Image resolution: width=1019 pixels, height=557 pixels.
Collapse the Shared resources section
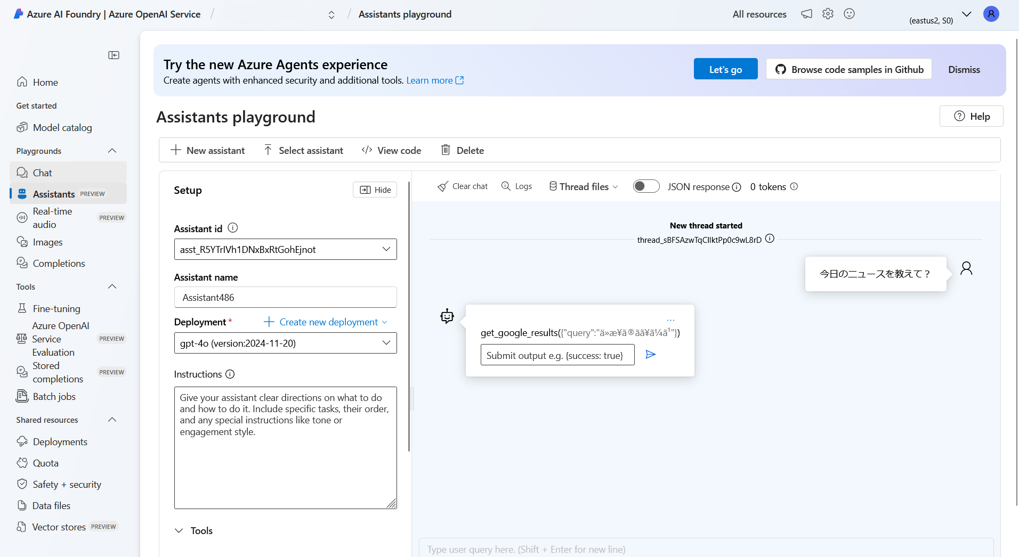tap(112, 420)
